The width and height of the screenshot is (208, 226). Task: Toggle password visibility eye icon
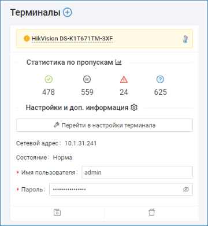click(186, 190)
